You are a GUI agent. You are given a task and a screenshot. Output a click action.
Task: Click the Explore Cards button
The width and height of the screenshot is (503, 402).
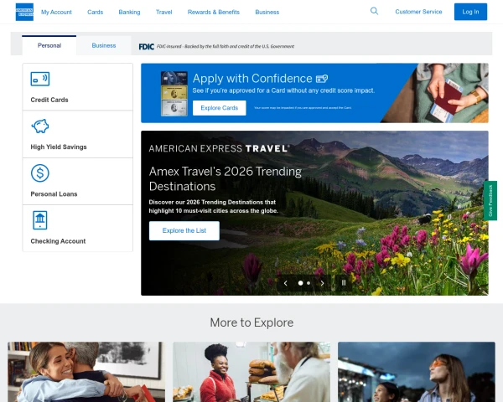pos(220,108)
